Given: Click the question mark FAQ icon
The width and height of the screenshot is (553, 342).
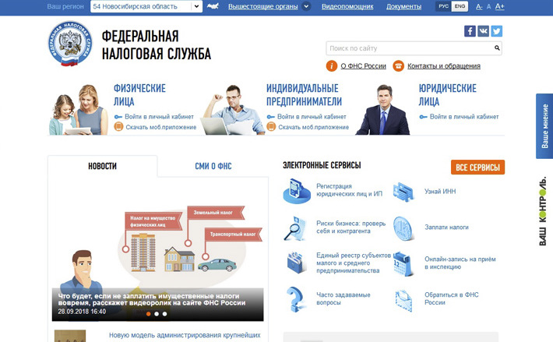Looking at the screenshot, I should 295,299.
